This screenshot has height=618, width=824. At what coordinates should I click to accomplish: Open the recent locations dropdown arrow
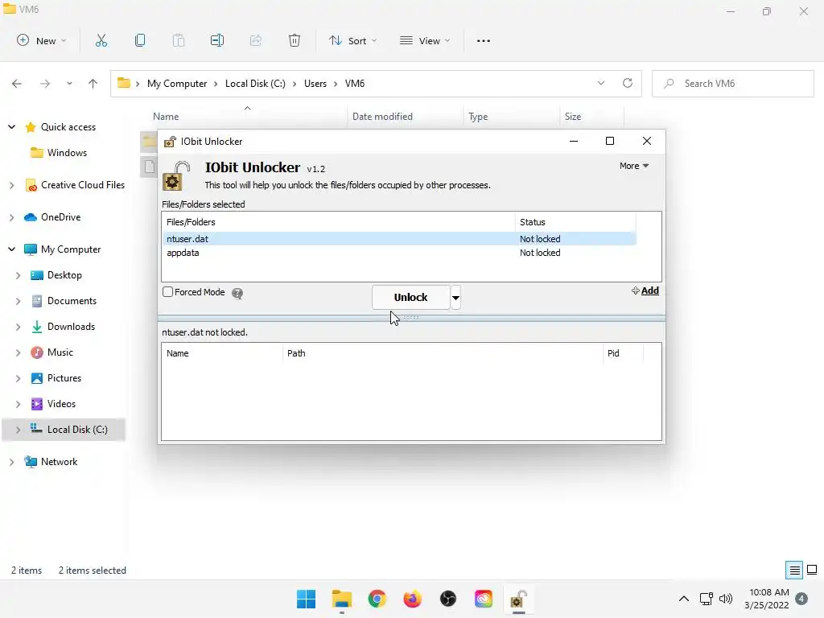(x=69, y=84)
